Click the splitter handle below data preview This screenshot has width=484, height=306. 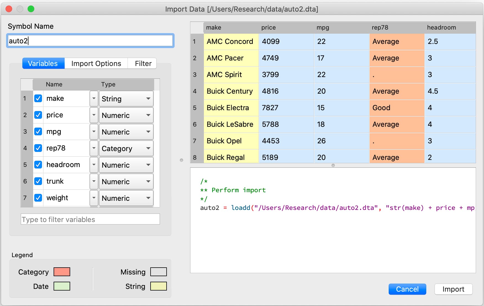tap(333, 165)
